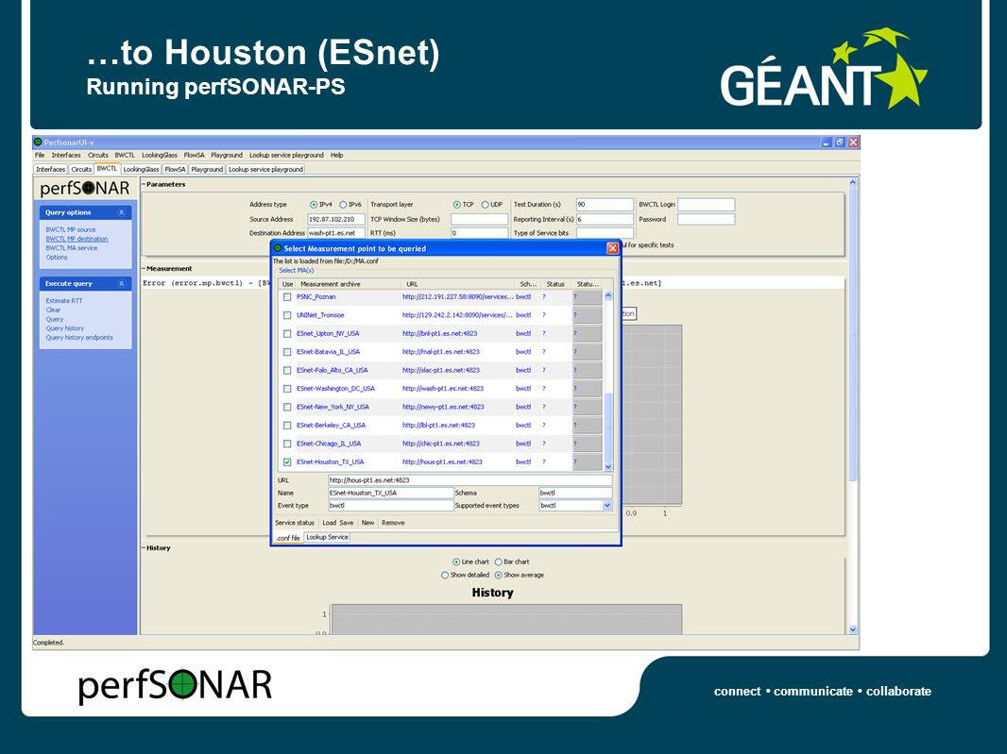The image size is (1007, 754).
Task: Select the Show average radio option
Action: [x=499, y=576]
